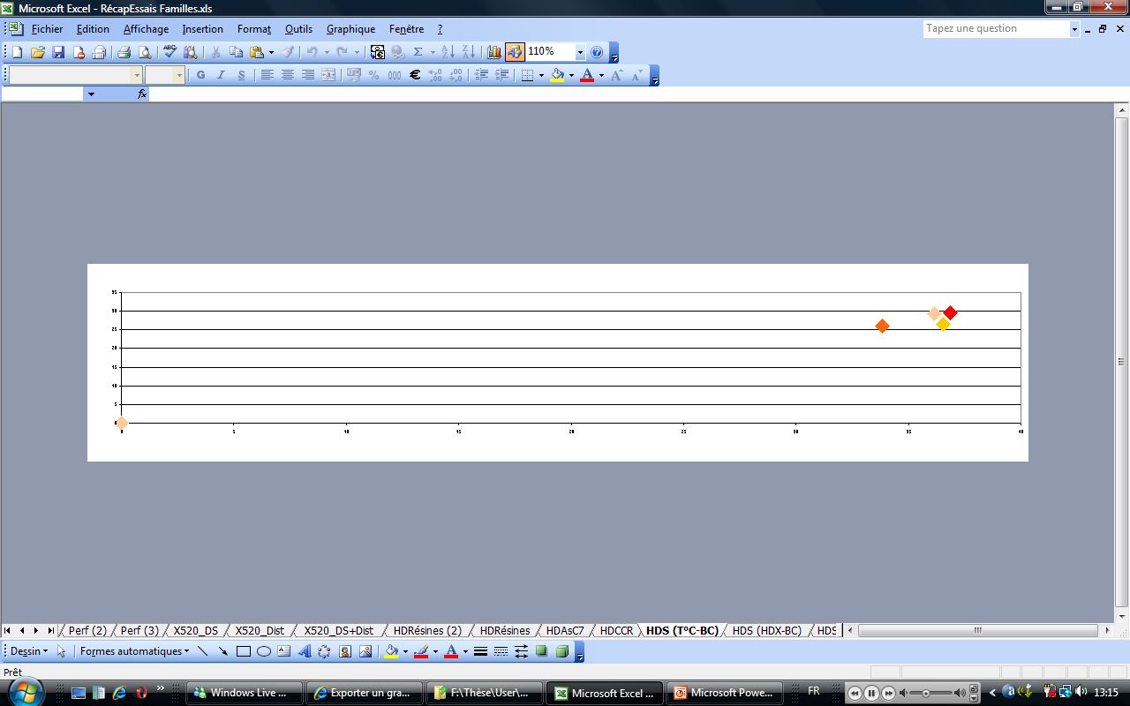Open the Insertion menu
Screen dimensions: 1130x706
(202, 29)
